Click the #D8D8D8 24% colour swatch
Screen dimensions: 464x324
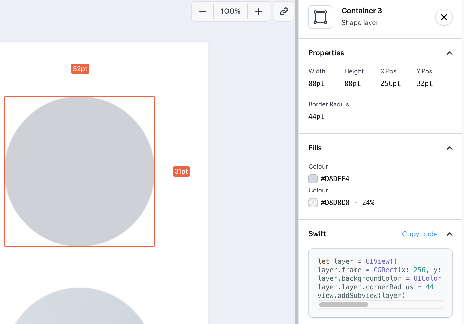[x=313, y=203]
